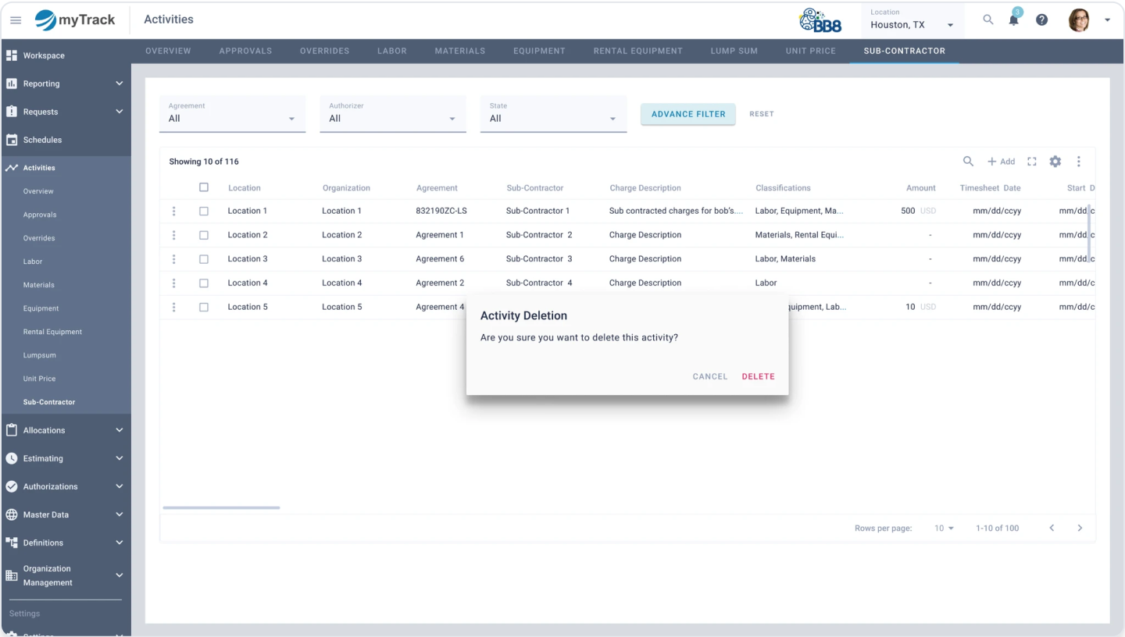This screenshot has width=1125, height=637.
Task: Toggle the select-all header checkbox
Action: click(204, 187)
